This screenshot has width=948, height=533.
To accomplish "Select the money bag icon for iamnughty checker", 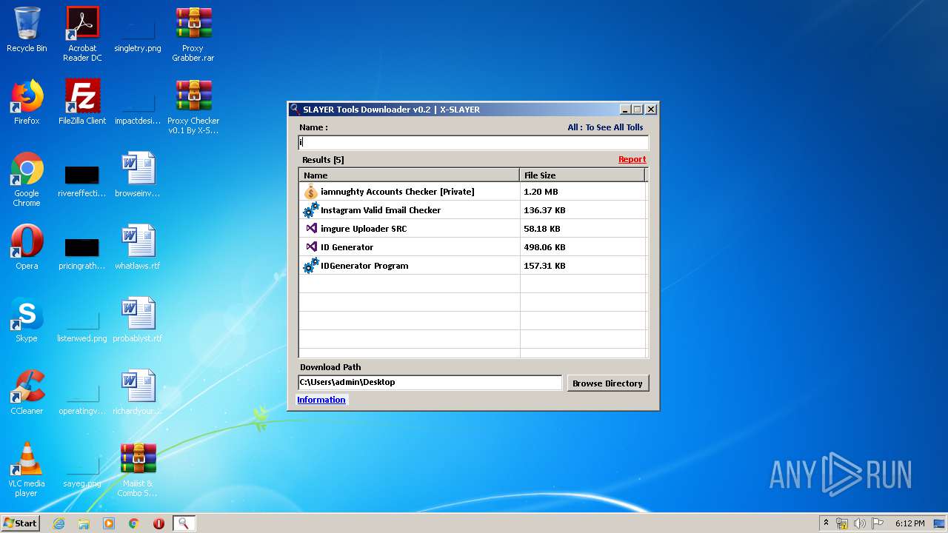I will [x=311, y=192].
